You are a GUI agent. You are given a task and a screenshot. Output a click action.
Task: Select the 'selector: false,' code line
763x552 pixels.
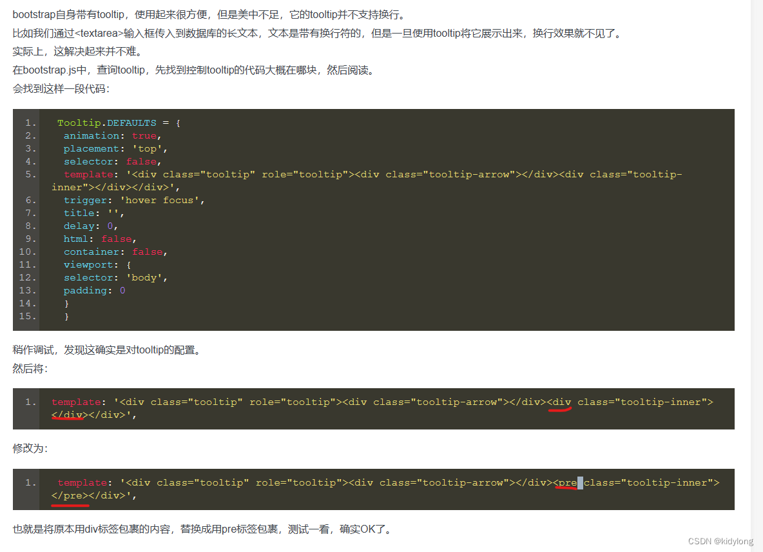(112, 162)
